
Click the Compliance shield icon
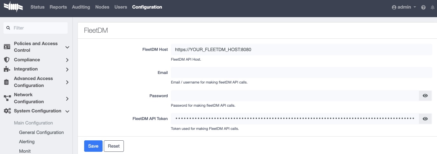[7, 60]
